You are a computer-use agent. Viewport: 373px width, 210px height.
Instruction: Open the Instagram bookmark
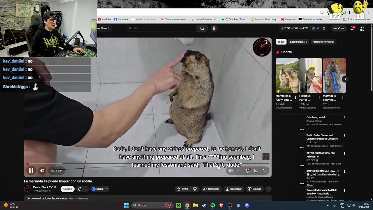[x=288, y=20]
